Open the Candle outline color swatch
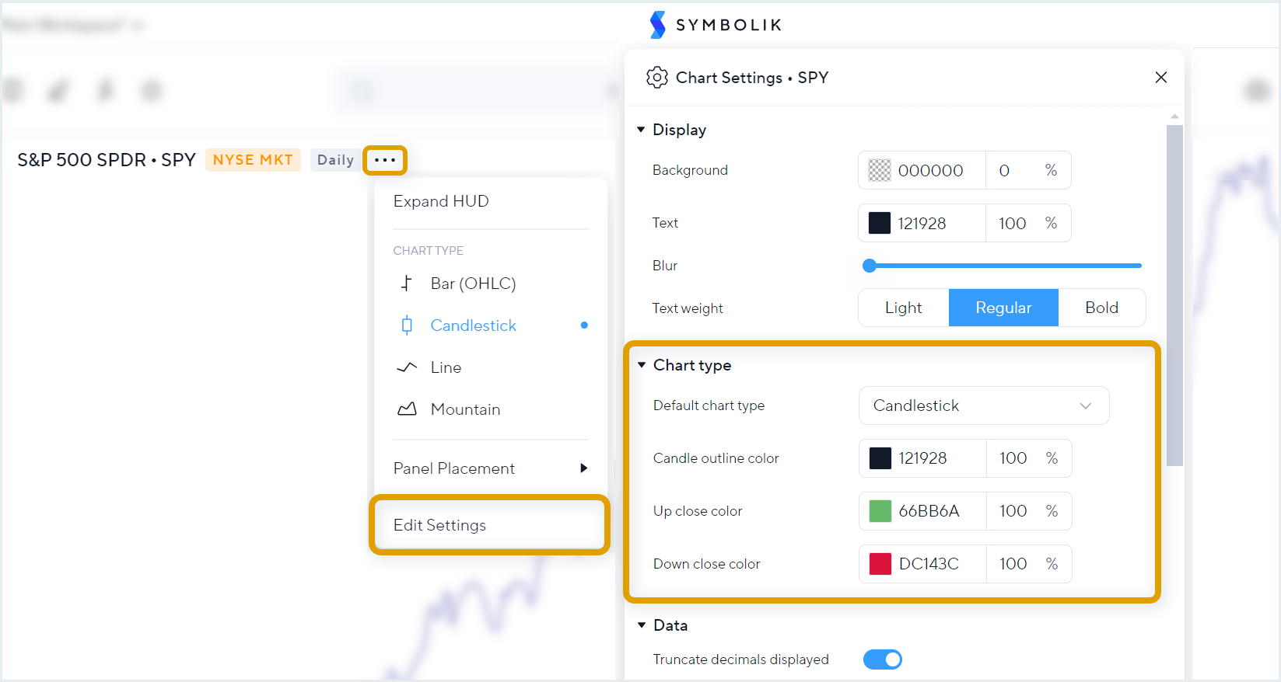 pyautogui.click(x=880, y=458)
